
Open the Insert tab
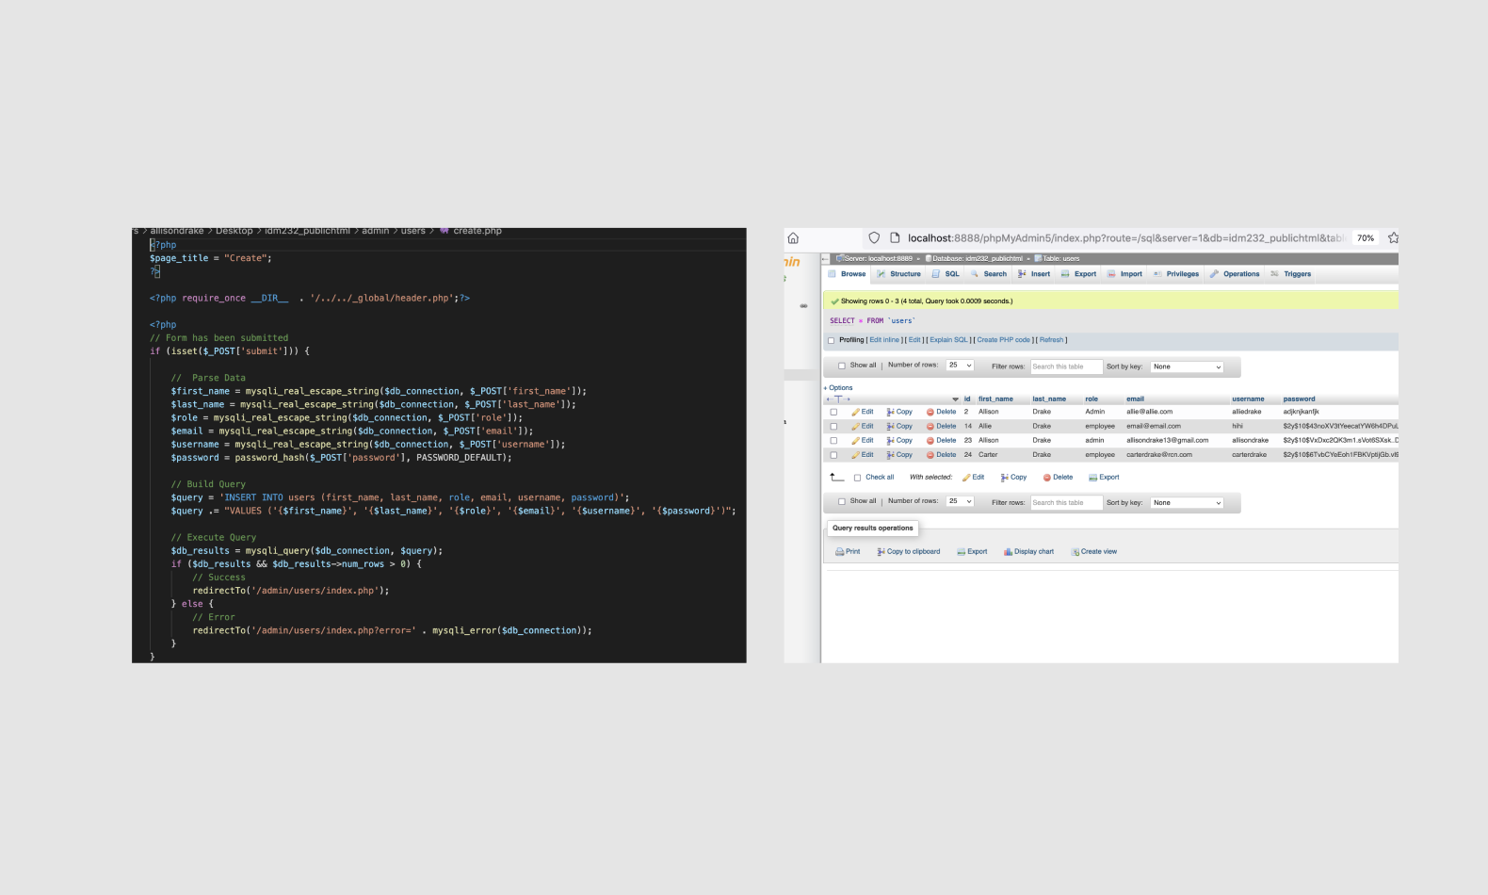[x=1034, y=274]
